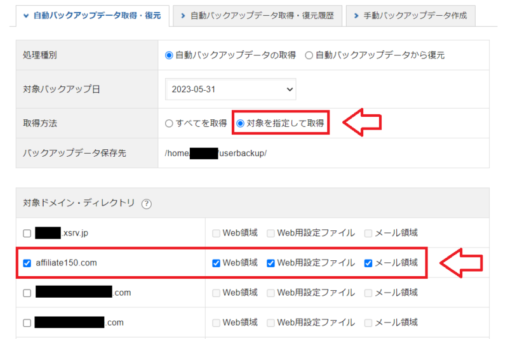The width and height of the screenshot is (508, 339).
Task: Click the /home/.../userbackup/ save path text
Action: tap(216, 153)
